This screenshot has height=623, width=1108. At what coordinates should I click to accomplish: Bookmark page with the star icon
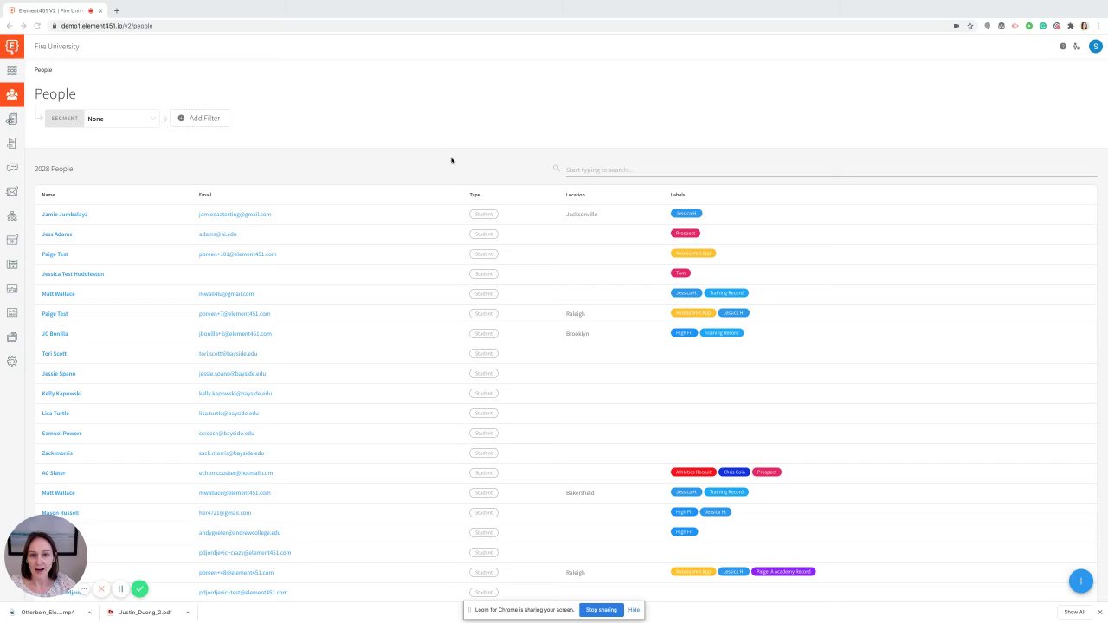pyautogui.click(x=970, y=26)
